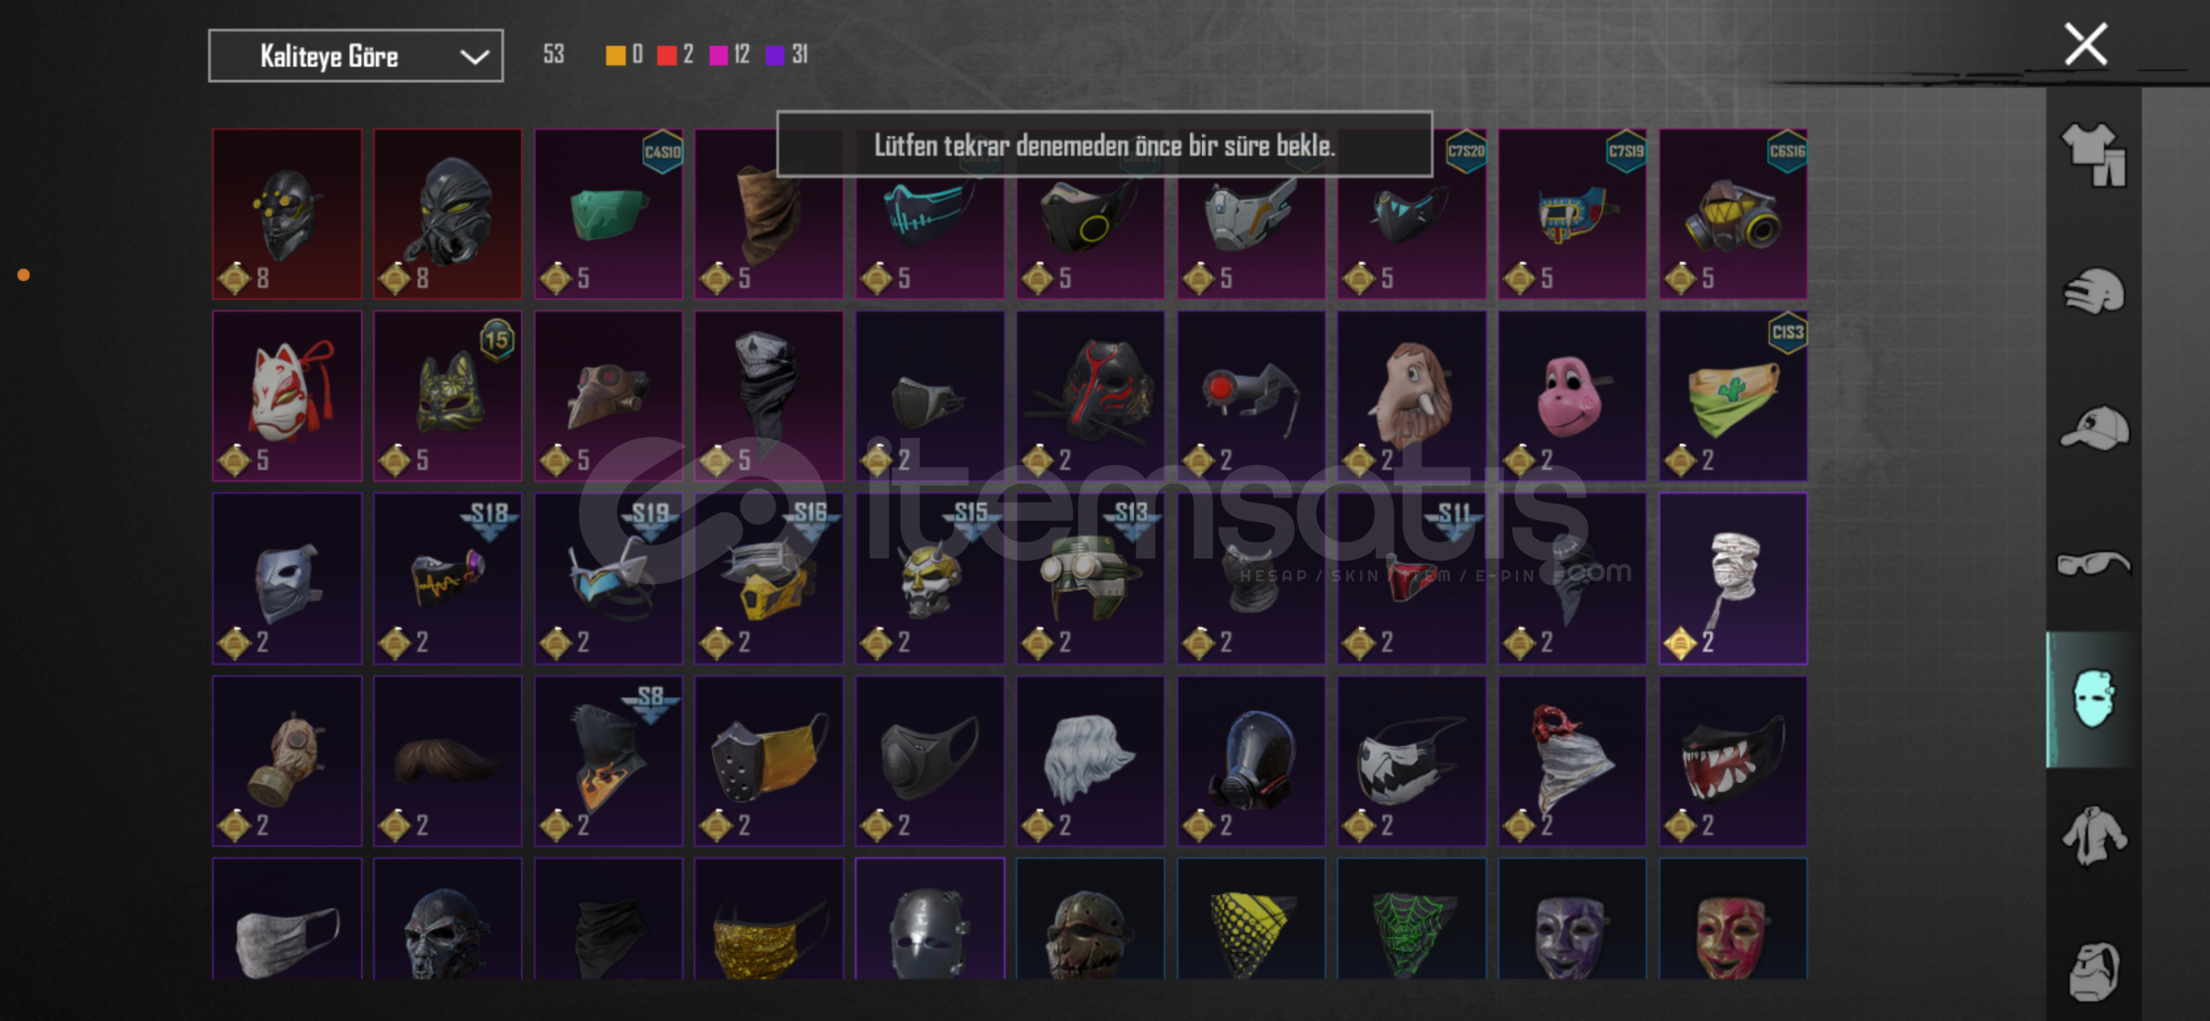The image size is (2210, 1021).
Task: Close the inventory with the X
Action: [2085, 44]
